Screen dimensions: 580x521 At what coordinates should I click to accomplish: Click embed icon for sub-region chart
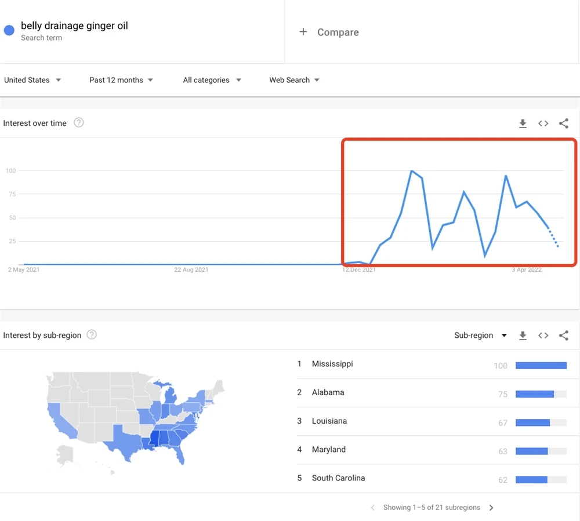point(543,336)
